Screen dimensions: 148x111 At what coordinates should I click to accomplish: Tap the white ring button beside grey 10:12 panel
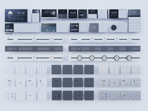(103, 27)
